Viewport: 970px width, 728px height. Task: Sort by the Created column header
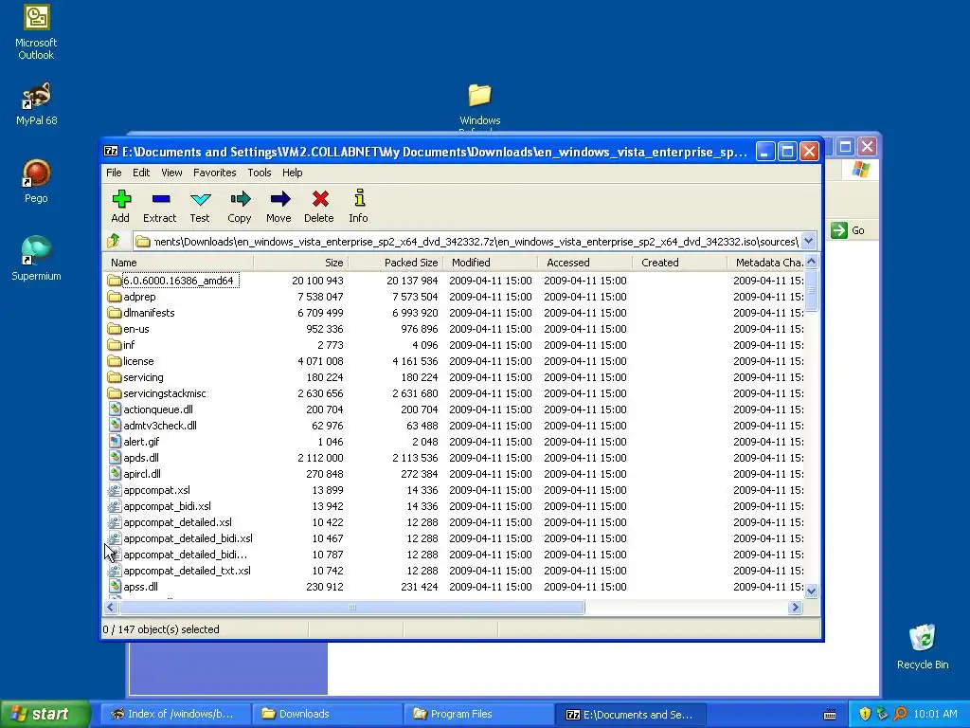[x=679, y=263]
